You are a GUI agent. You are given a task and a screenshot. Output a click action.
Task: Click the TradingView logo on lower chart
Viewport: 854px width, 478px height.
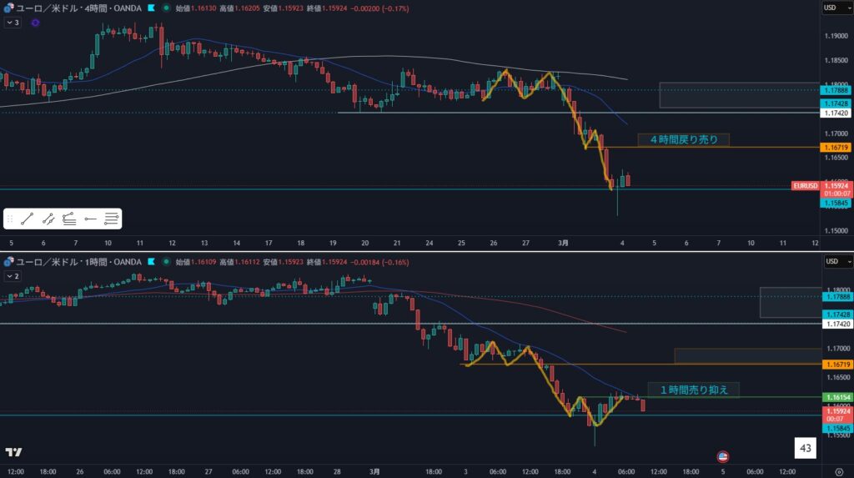point(13,452)
